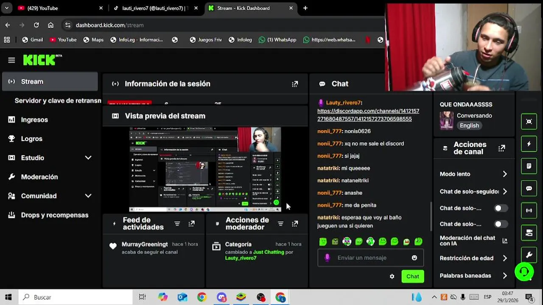Pop out the Feed de actividades panel

coord(192,224)
